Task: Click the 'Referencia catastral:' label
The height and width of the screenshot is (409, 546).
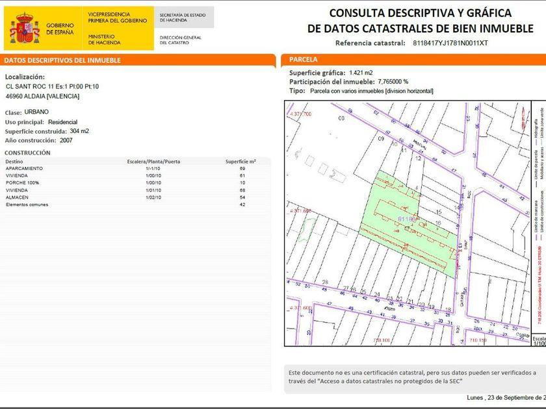Action: (370, 43)
